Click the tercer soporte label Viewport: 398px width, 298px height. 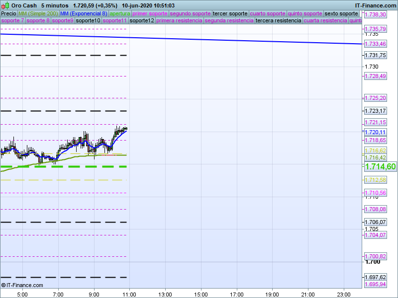230,14
